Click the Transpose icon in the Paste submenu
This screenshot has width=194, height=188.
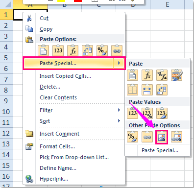point(162,90)
